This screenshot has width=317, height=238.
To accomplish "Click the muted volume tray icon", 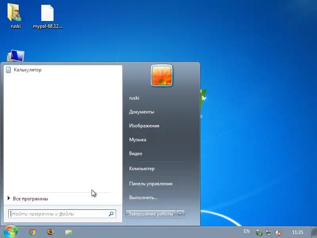I will (x=278, y=232).
